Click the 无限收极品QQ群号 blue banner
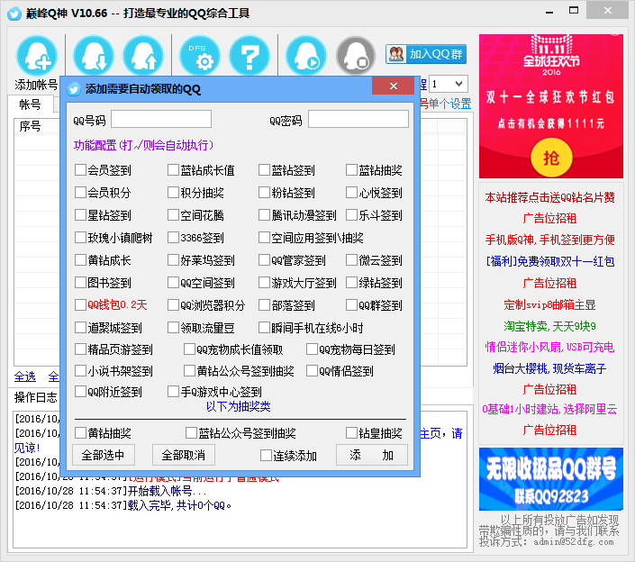This screenshot has height=562, width=635. (x=550, y=479)
